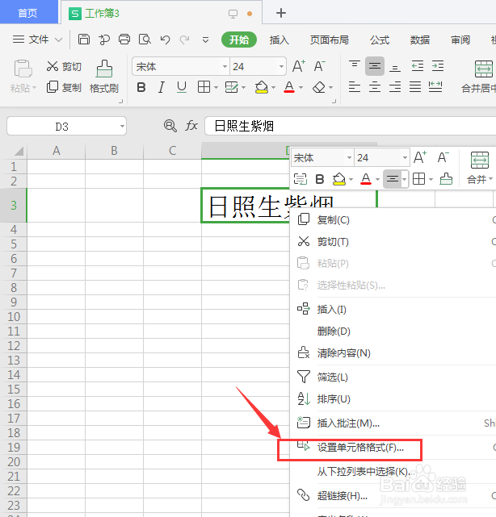This screenshot has width=496, height=517.
Task: Align text left in ribbon
Action: [x=355, y=87]
